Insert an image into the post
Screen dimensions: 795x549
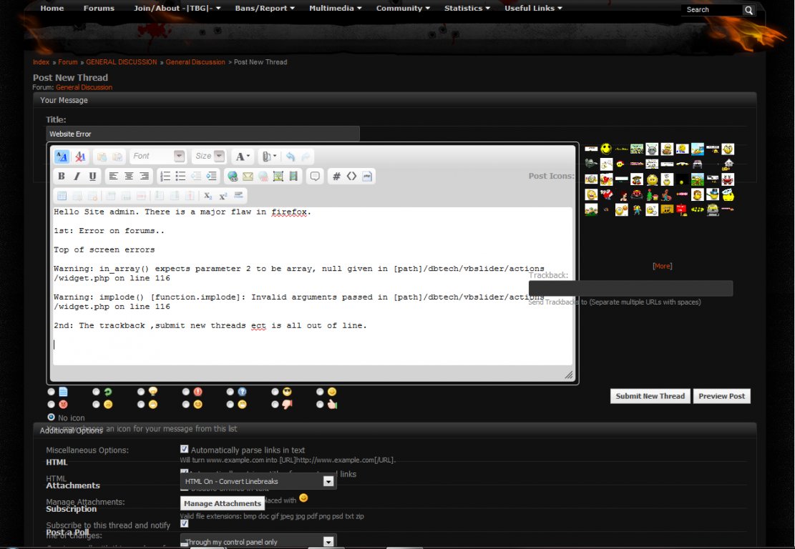click(x=278, y=177)
